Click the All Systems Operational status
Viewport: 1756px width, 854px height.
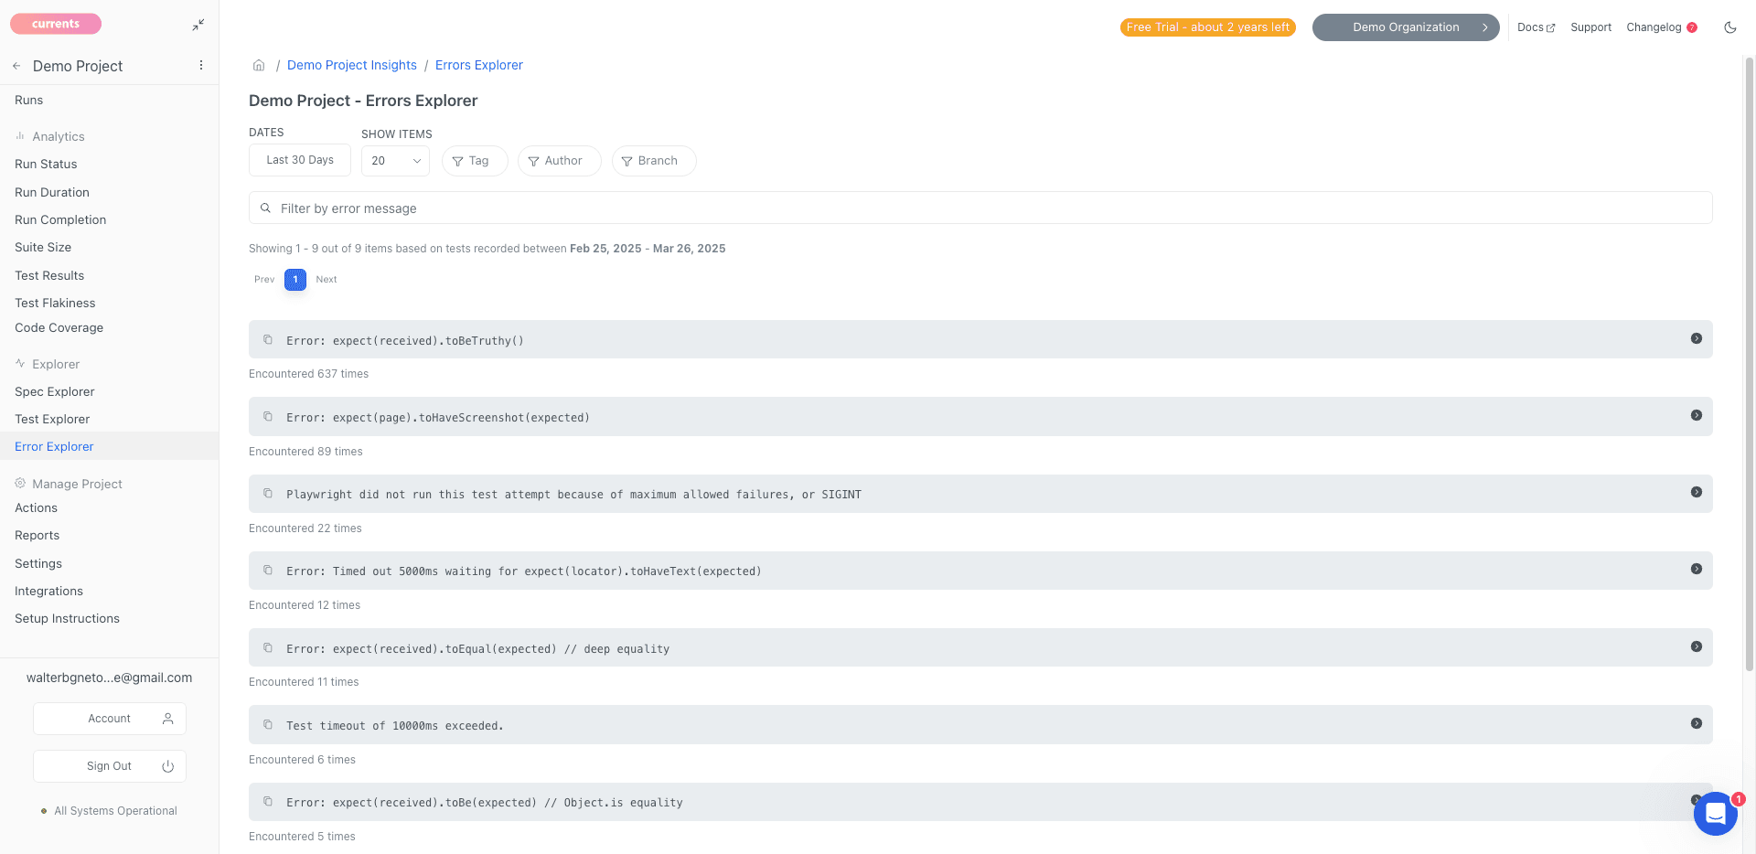(109, 811)
